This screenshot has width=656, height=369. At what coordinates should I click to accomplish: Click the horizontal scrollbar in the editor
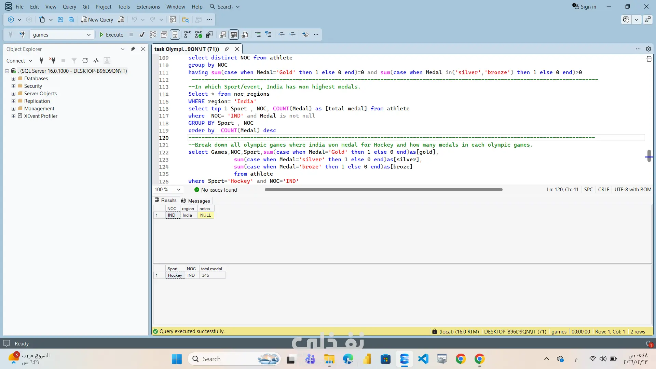click(383, 190)
